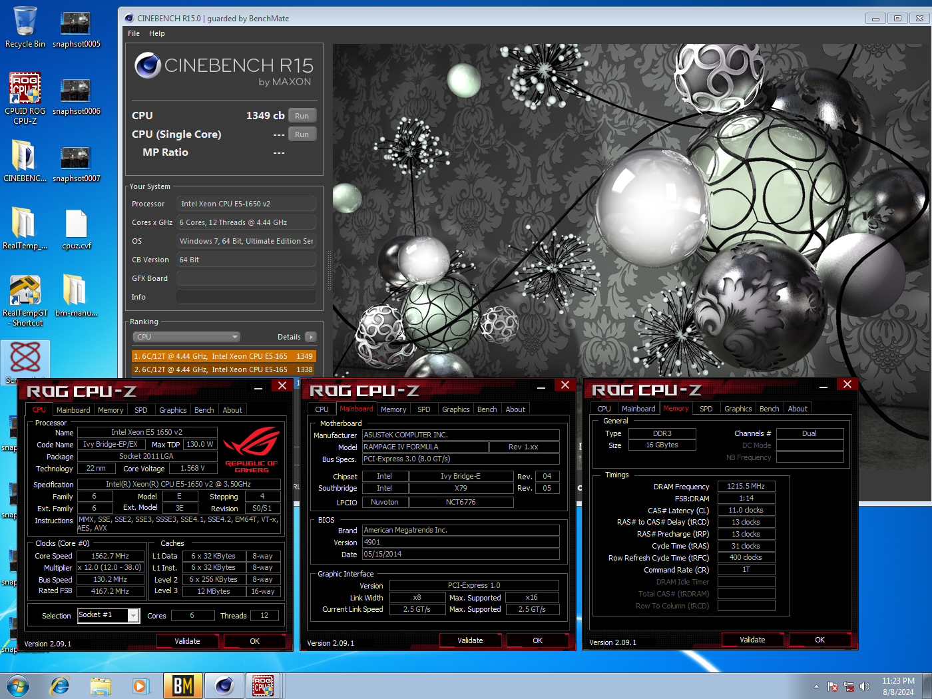
Task: Open Windows Explorer from taskbar
Action: (x=101, y=686)
